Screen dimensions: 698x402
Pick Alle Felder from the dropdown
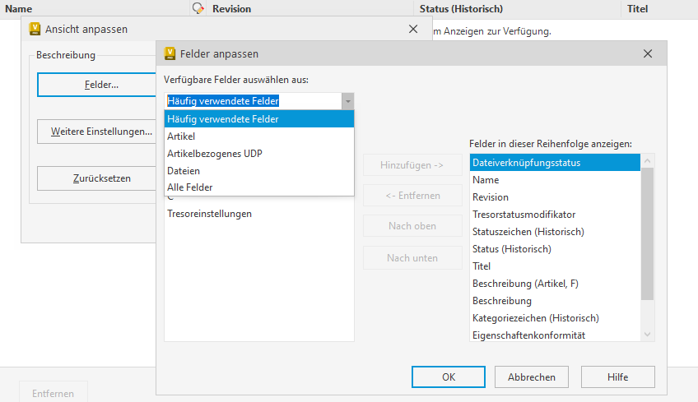[189, 187]
